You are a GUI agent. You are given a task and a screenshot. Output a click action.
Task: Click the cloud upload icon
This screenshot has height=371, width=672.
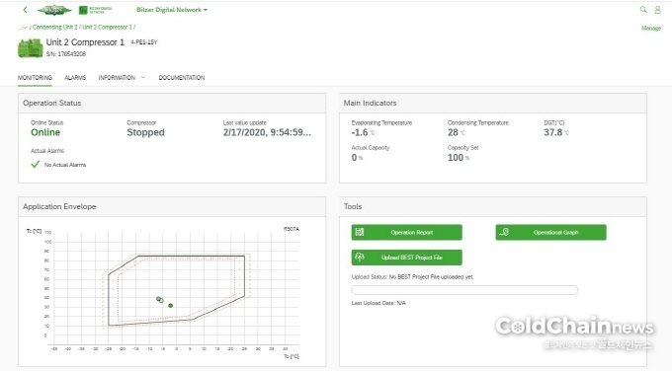[360, 258]
